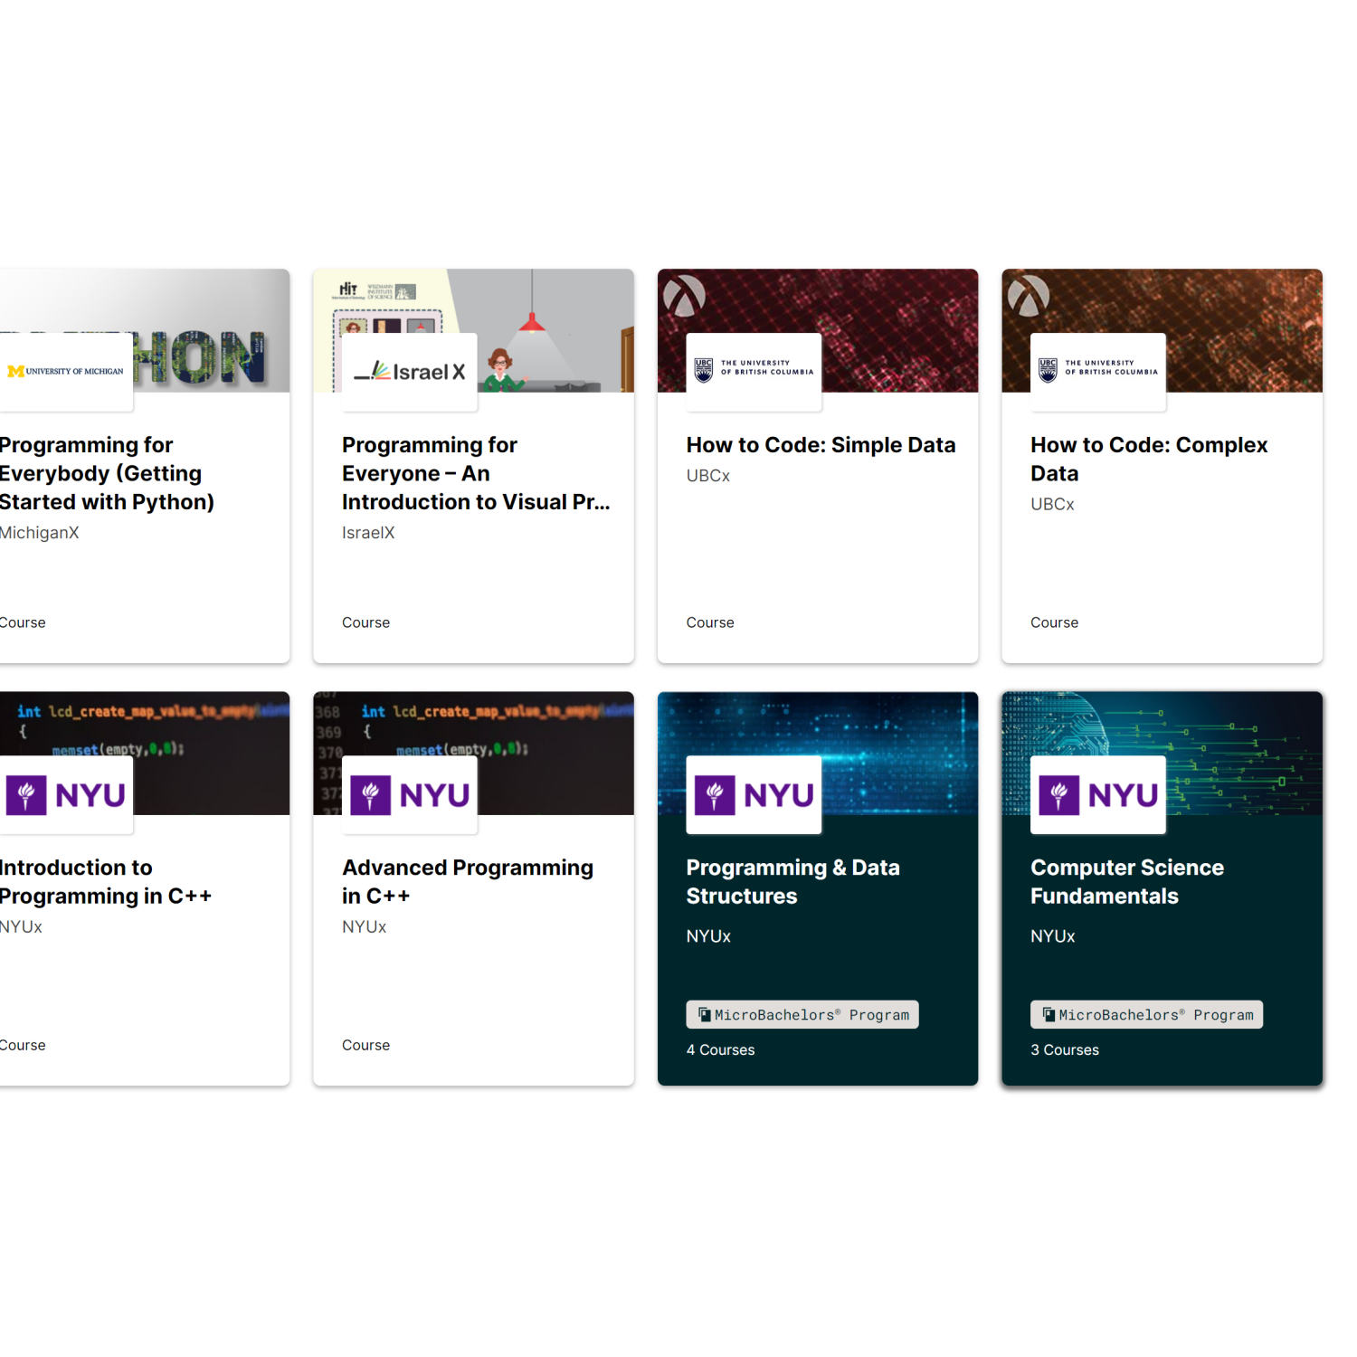Viewport: 1357px width, 1357px height.
Task: Open Advanced Programming in C++ course title
Action: (467, 881)
